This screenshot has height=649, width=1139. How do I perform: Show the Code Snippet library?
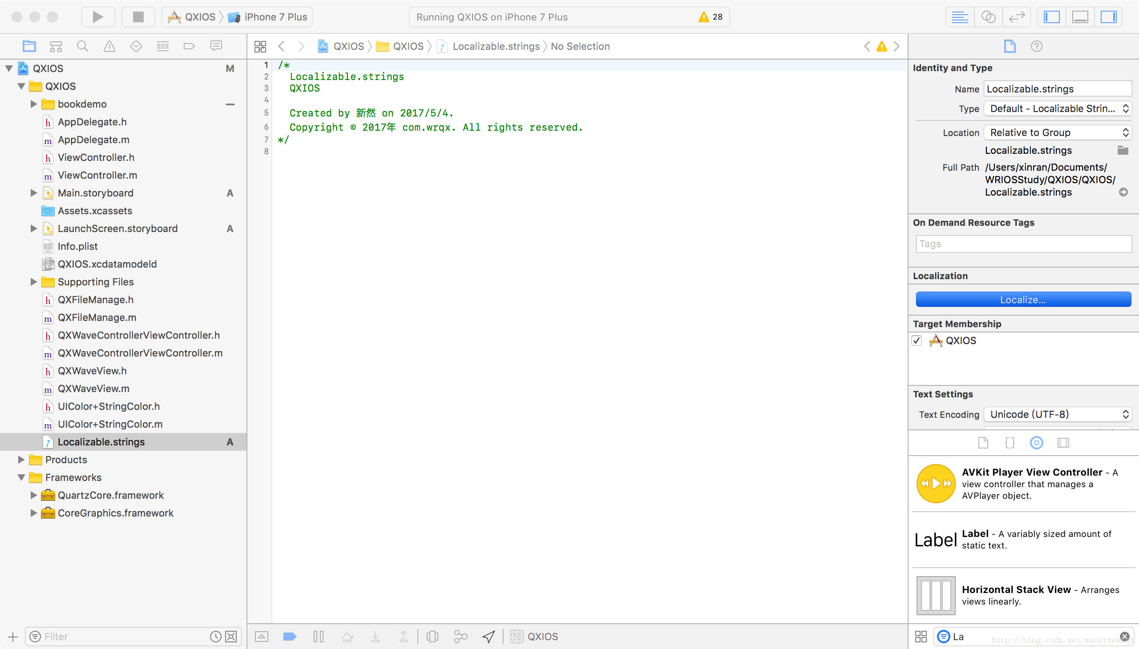pyautogui.click(x=1010, y=443)
